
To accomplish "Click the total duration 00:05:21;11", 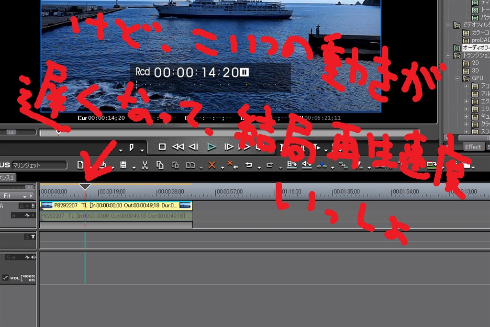I will coord(323,118).
